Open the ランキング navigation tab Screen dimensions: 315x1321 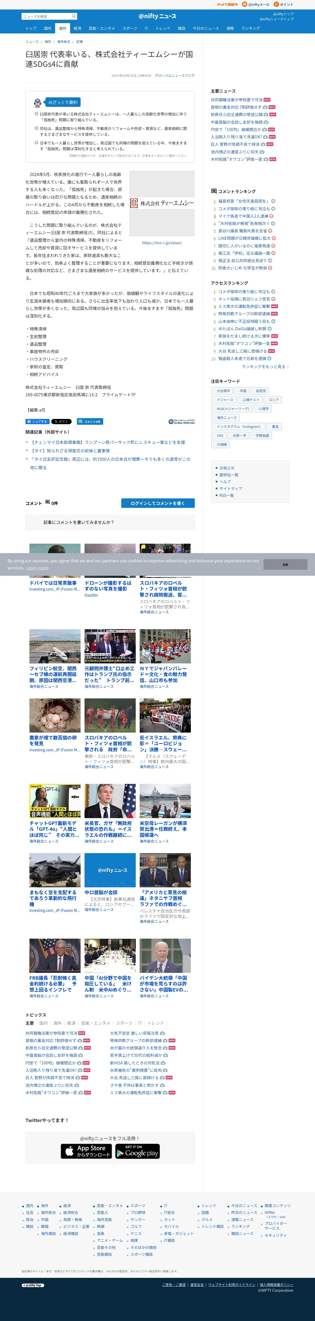click(x=251, y=28)
